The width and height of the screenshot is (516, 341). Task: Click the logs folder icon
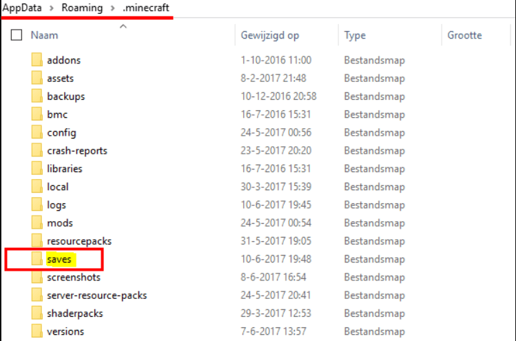click(37, 205)
